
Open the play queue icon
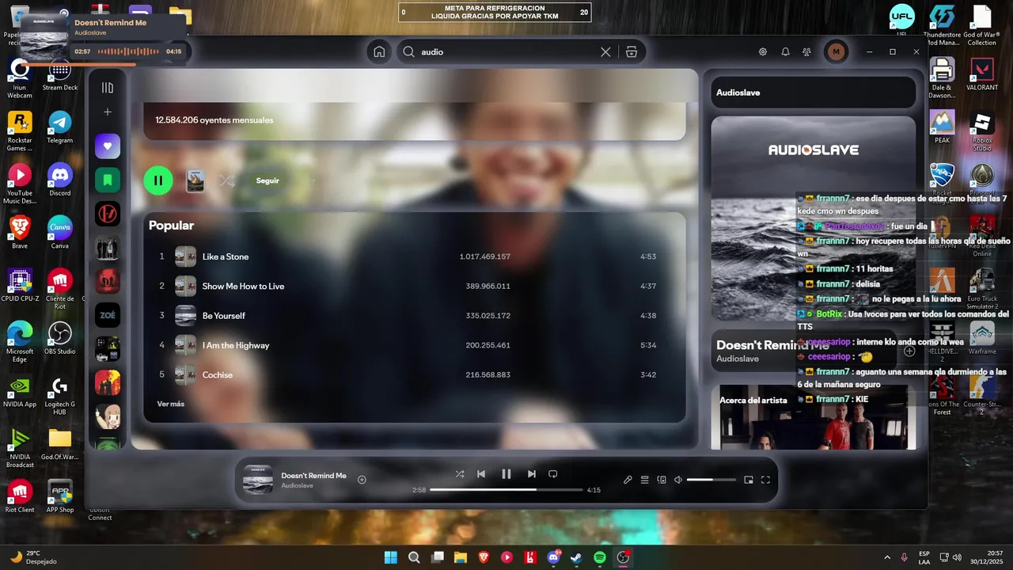pos(645,480)
